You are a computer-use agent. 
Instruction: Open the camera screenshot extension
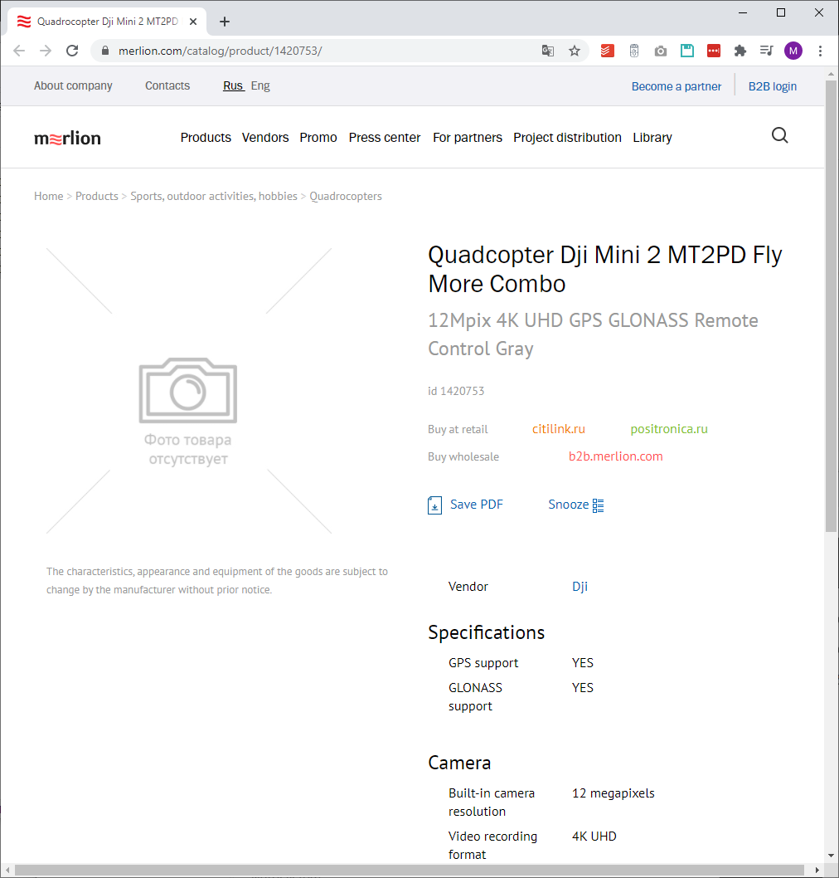coord(661,51)
